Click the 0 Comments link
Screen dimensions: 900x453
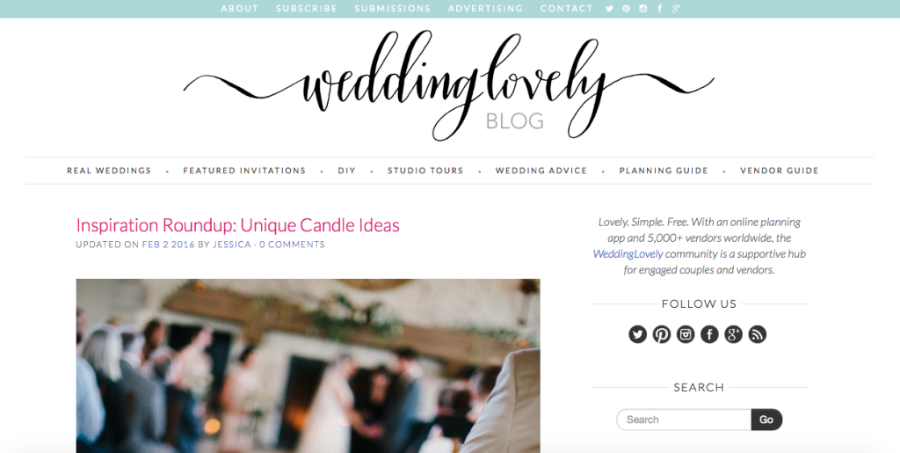292,245
